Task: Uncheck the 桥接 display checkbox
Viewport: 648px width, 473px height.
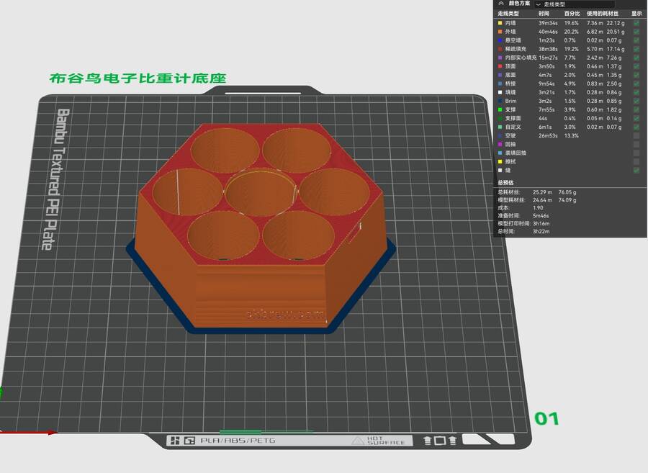Action: [636, 84]
